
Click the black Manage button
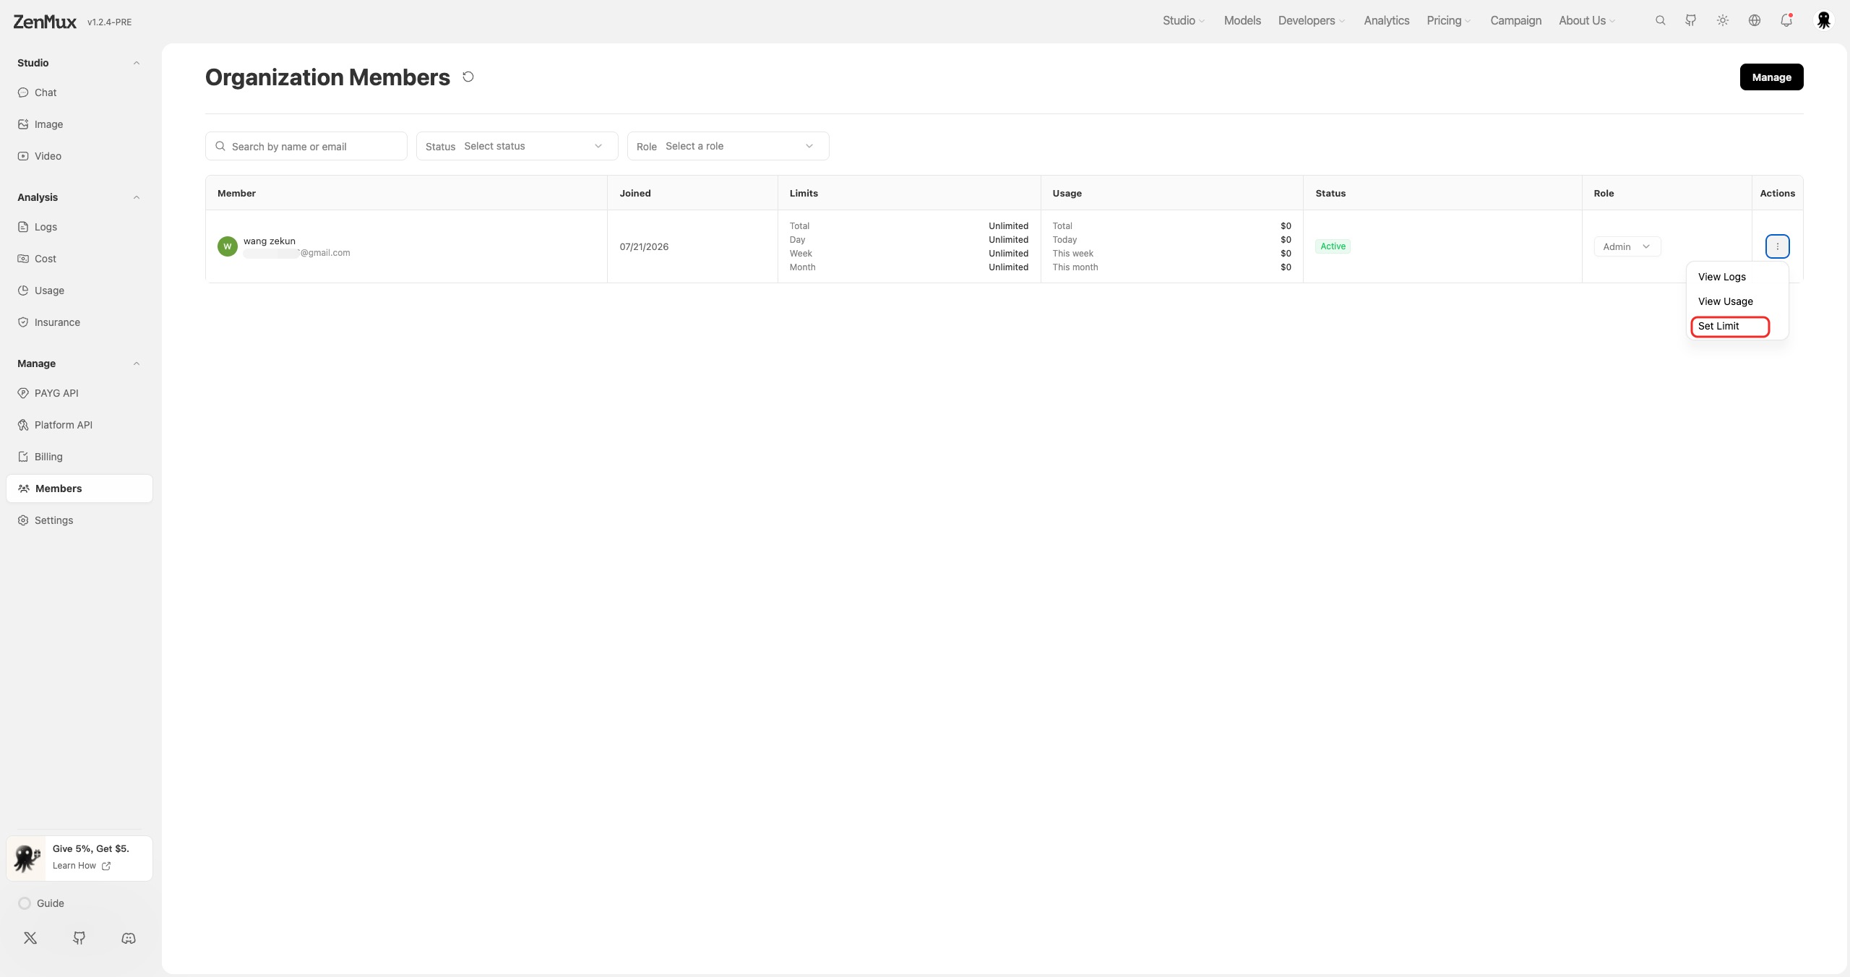(x=1771, y=77)
